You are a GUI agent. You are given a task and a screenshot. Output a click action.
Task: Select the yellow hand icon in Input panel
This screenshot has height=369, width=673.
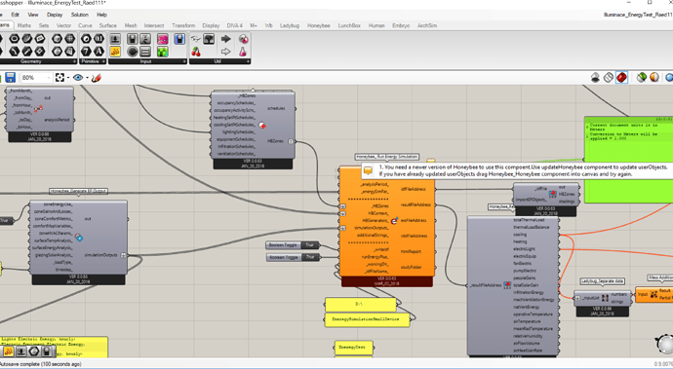[x=115, y=53]
